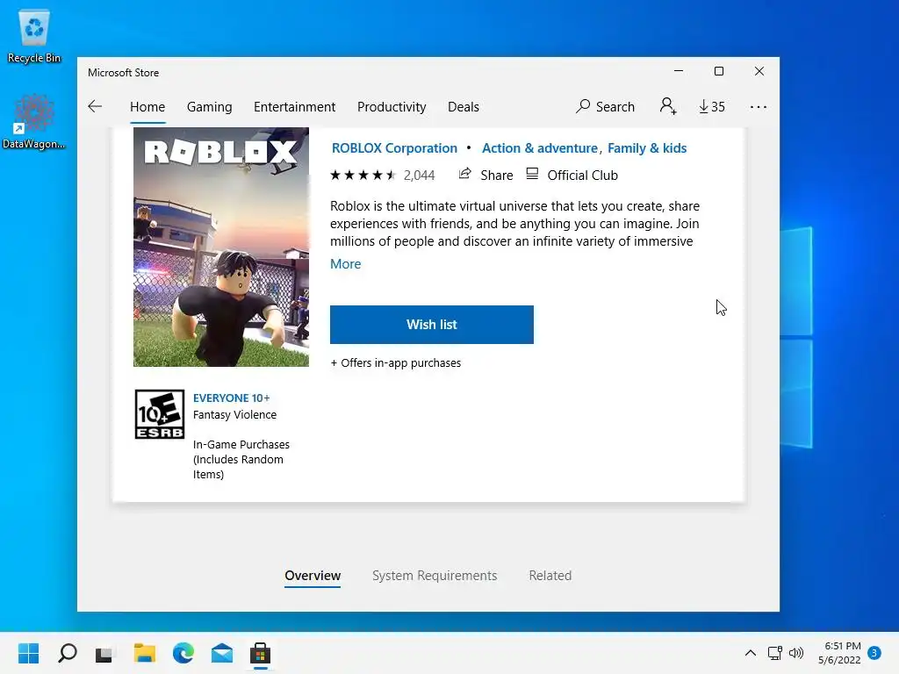Click the In-Game Purchases descriptor text

point(241,460)
